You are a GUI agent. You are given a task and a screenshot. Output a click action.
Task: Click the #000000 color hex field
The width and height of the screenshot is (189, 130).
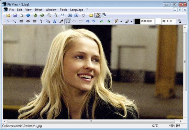coord(147,21)
